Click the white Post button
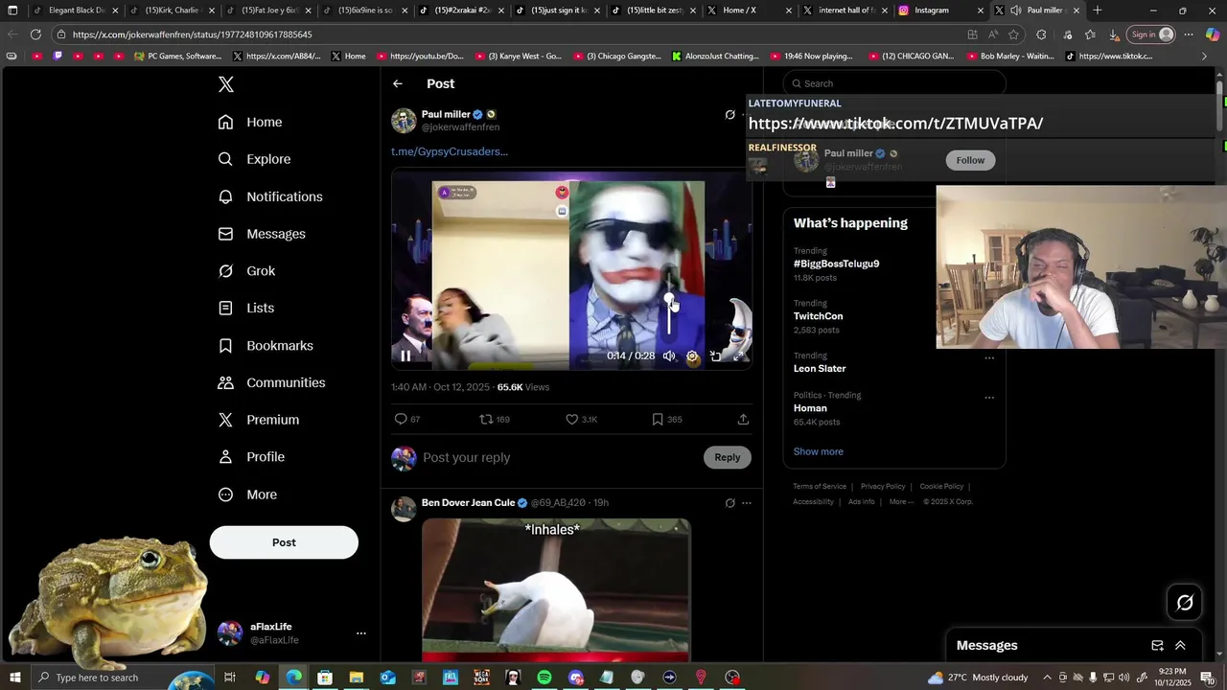The height and width of the screenshot is (690, 1227). point(284,542)
